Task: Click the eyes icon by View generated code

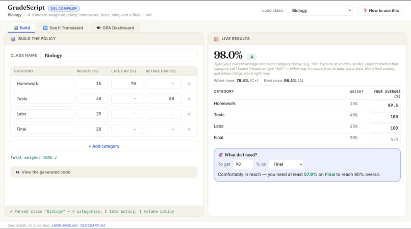Action: [x=17, y=172]
